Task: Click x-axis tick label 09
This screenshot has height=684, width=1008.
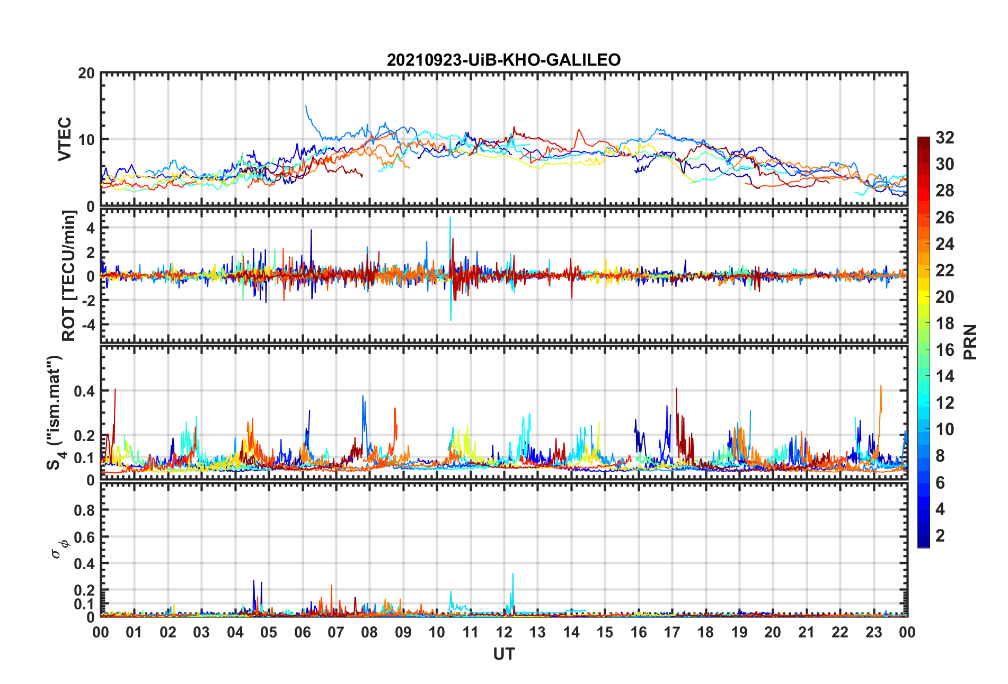Action: 403,632
